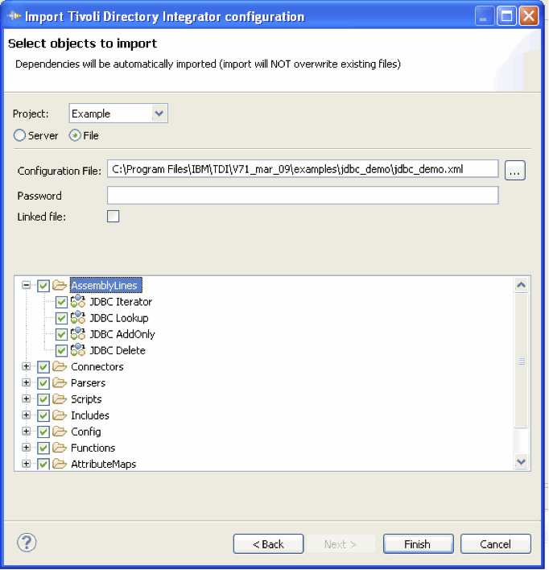Click the Connectors folder icon
The image size is (549, 570).
60,366
